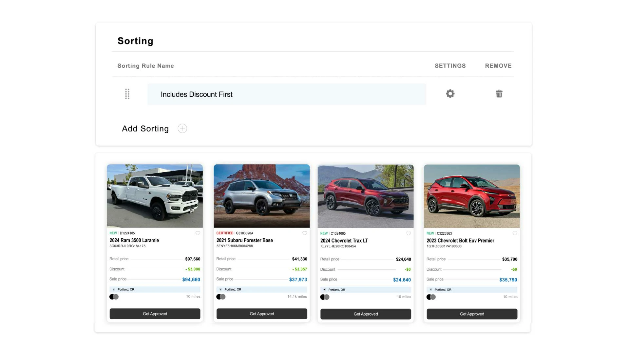629x353 pixels.
Task: Click the Add Sorting label
Action: (145, 129)
